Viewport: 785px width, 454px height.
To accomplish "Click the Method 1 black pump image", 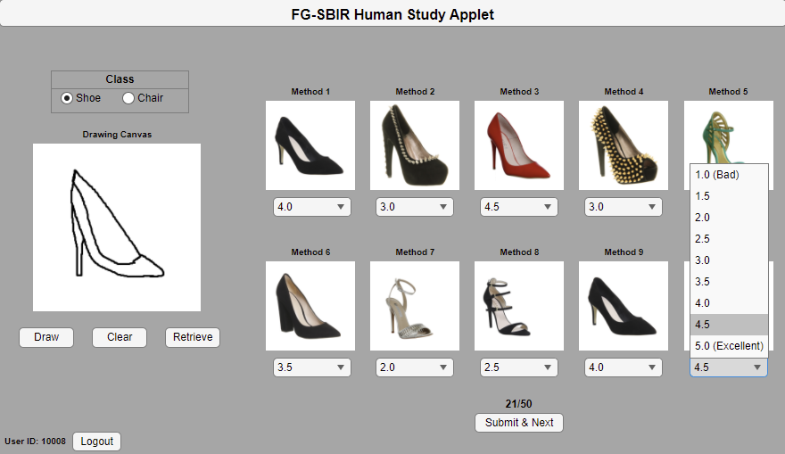I will 310,145.
